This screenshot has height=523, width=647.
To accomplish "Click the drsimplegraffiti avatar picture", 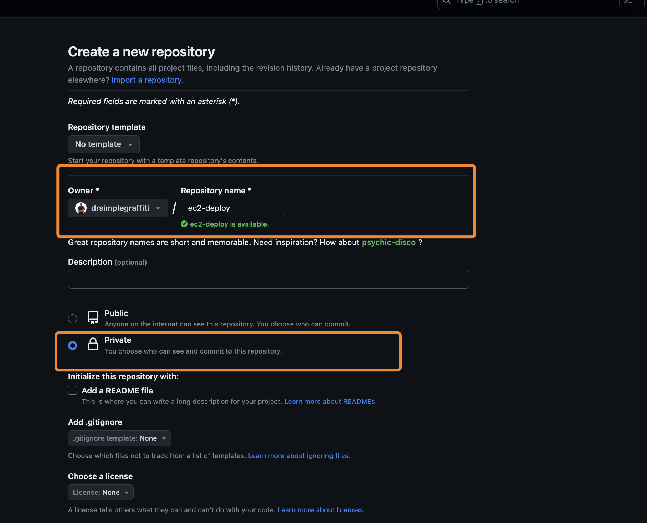I will tap(81, 208).
